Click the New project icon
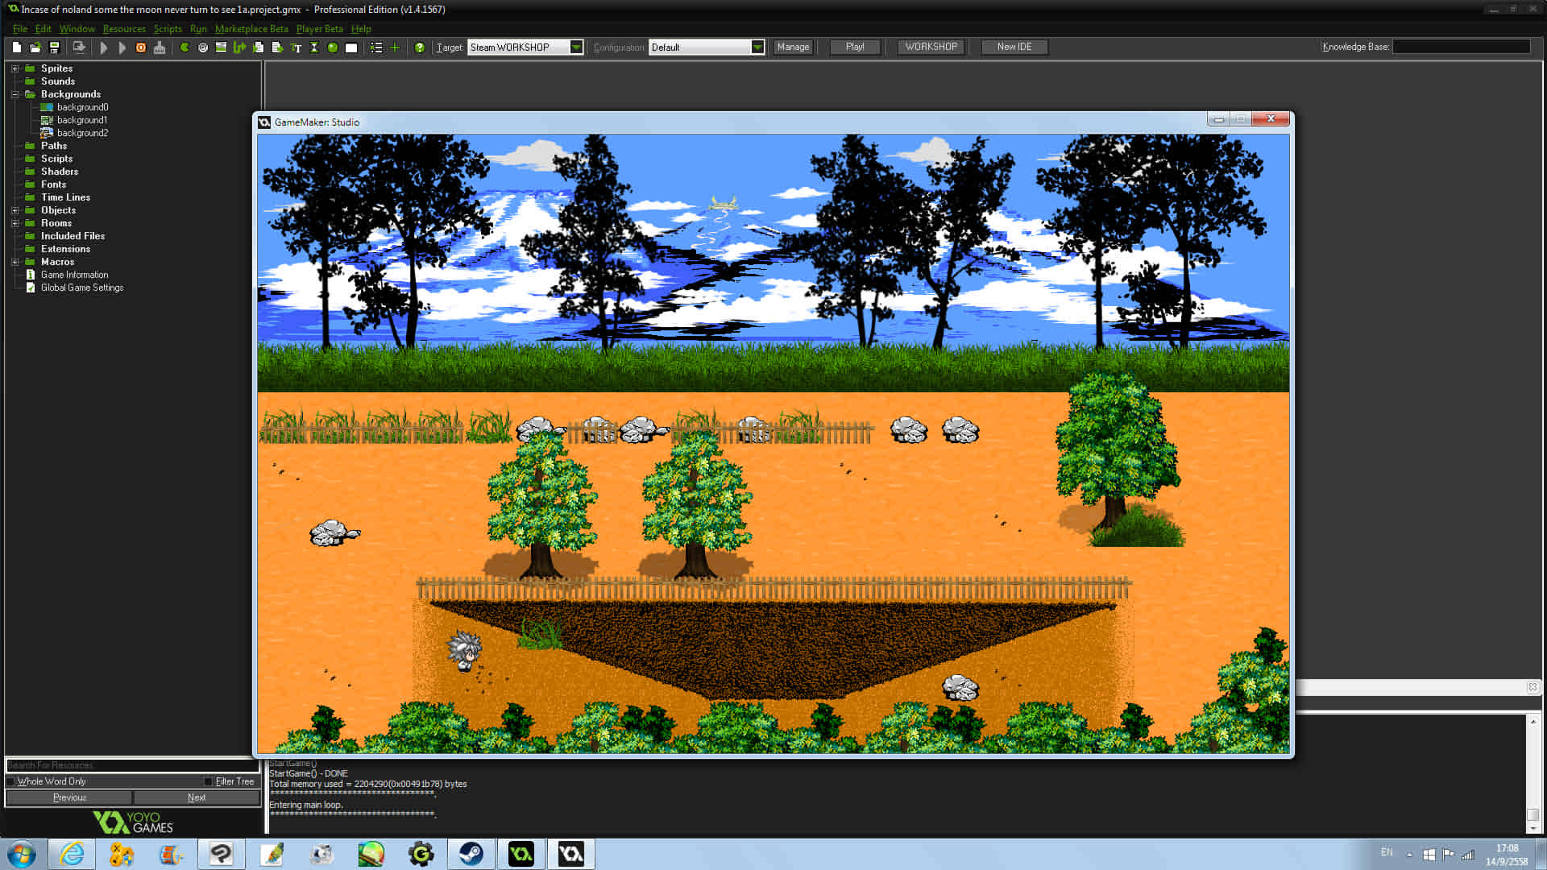This screenshot has width=1547, height=870. (16, 48)
